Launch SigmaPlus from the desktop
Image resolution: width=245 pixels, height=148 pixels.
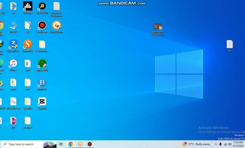click(28, 44)
